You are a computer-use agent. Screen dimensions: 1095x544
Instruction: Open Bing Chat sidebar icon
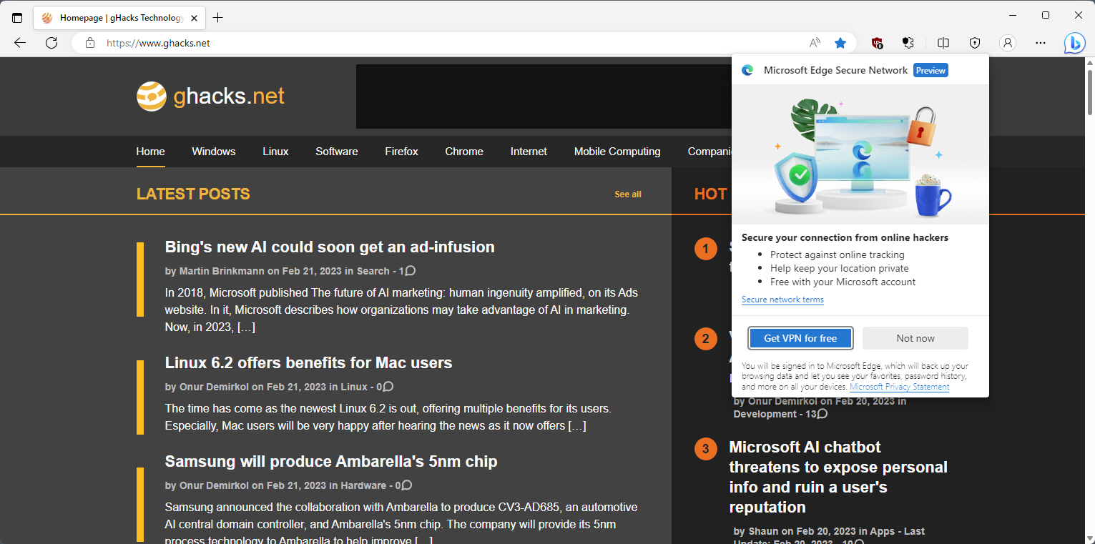pyautogui.click(x=1074, y=43)
